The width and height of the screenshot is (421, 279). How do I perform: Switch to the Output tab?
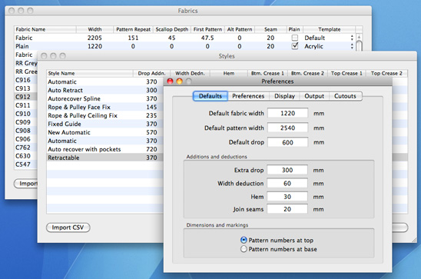point(314,96)
